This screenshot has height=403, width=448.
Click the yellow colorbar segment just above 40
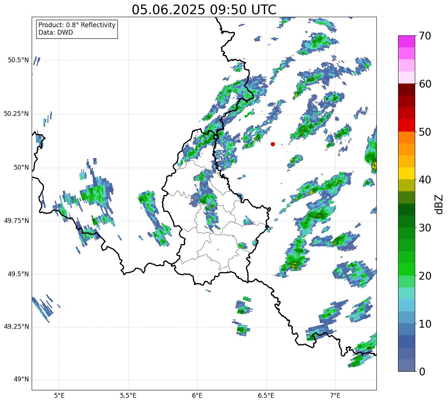[406, 173]
